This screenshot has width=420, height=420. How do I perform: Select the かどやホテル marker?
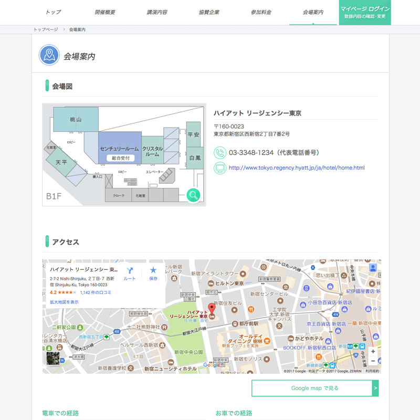coord(291,339)
